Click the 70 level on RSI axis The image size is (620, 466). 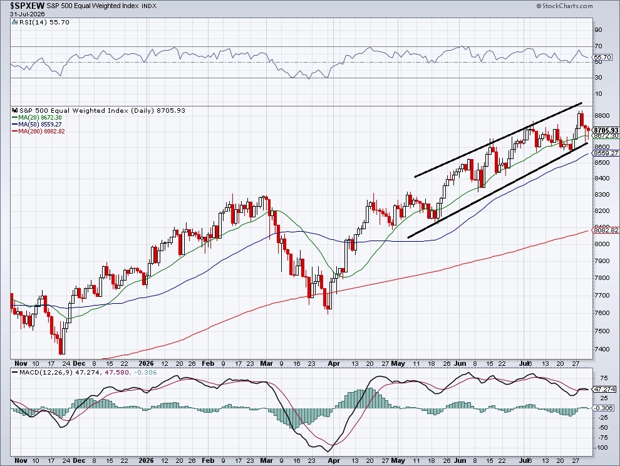[x=598, y=46]
